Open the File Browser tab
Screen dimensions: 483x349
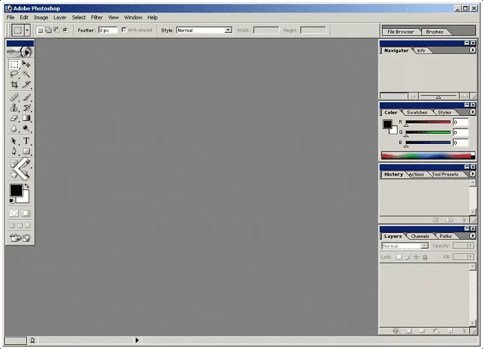401,32
